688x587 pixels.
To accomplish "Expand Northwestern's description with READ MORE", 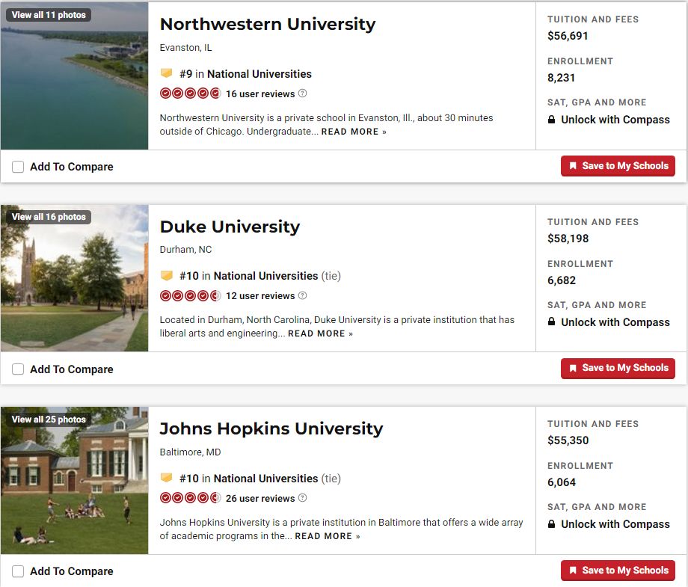I will pos(354,132).
